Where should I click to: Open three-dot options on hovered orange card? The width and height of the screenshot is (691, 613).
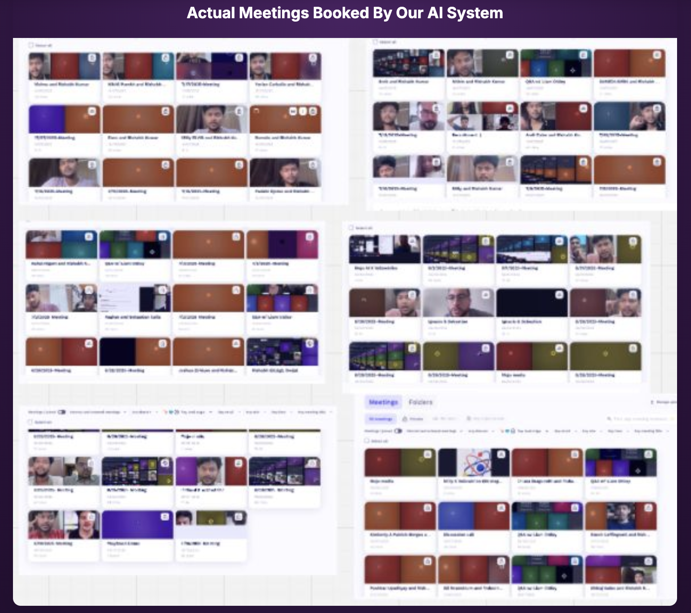pyautogui.click(x=303, y=111)
